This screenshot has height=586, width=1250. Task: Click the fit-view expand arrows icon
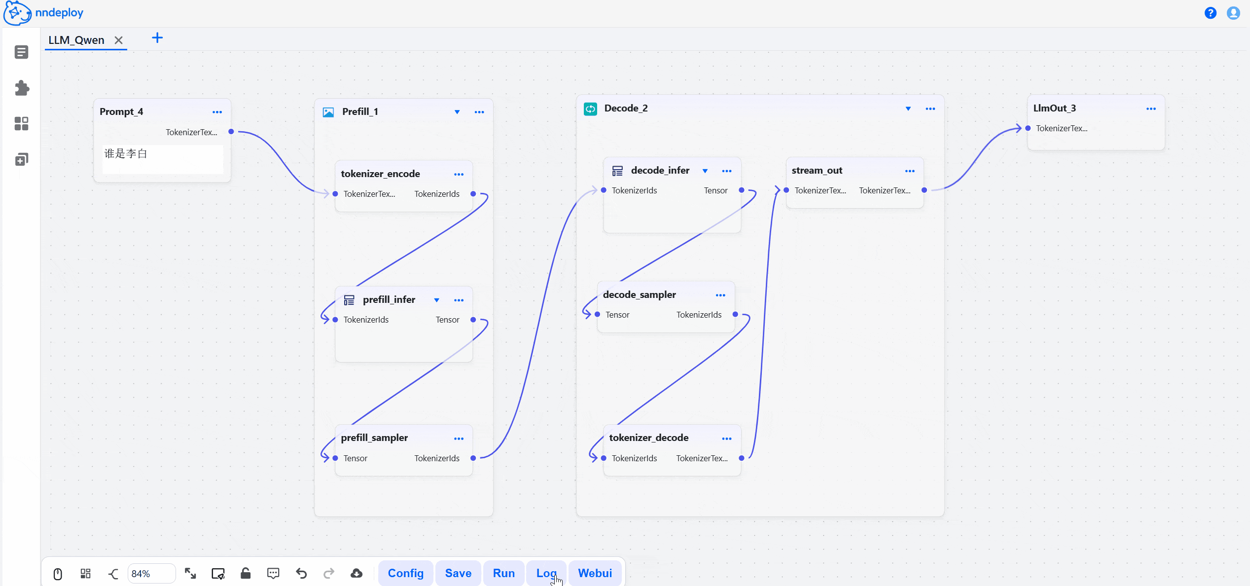(190, 573)
